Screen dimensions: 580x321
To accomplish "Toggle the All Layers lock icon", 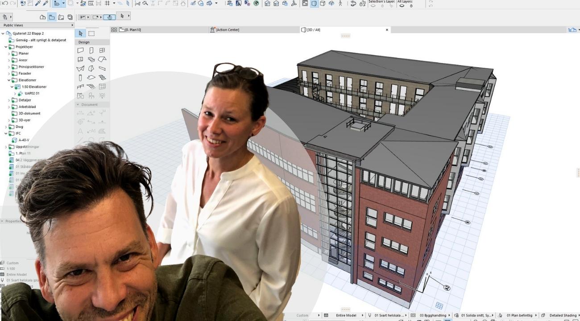I will pos(411,5).
